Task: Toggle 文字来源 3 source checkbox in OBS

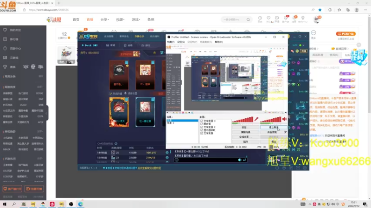Action: pos(202,121)
